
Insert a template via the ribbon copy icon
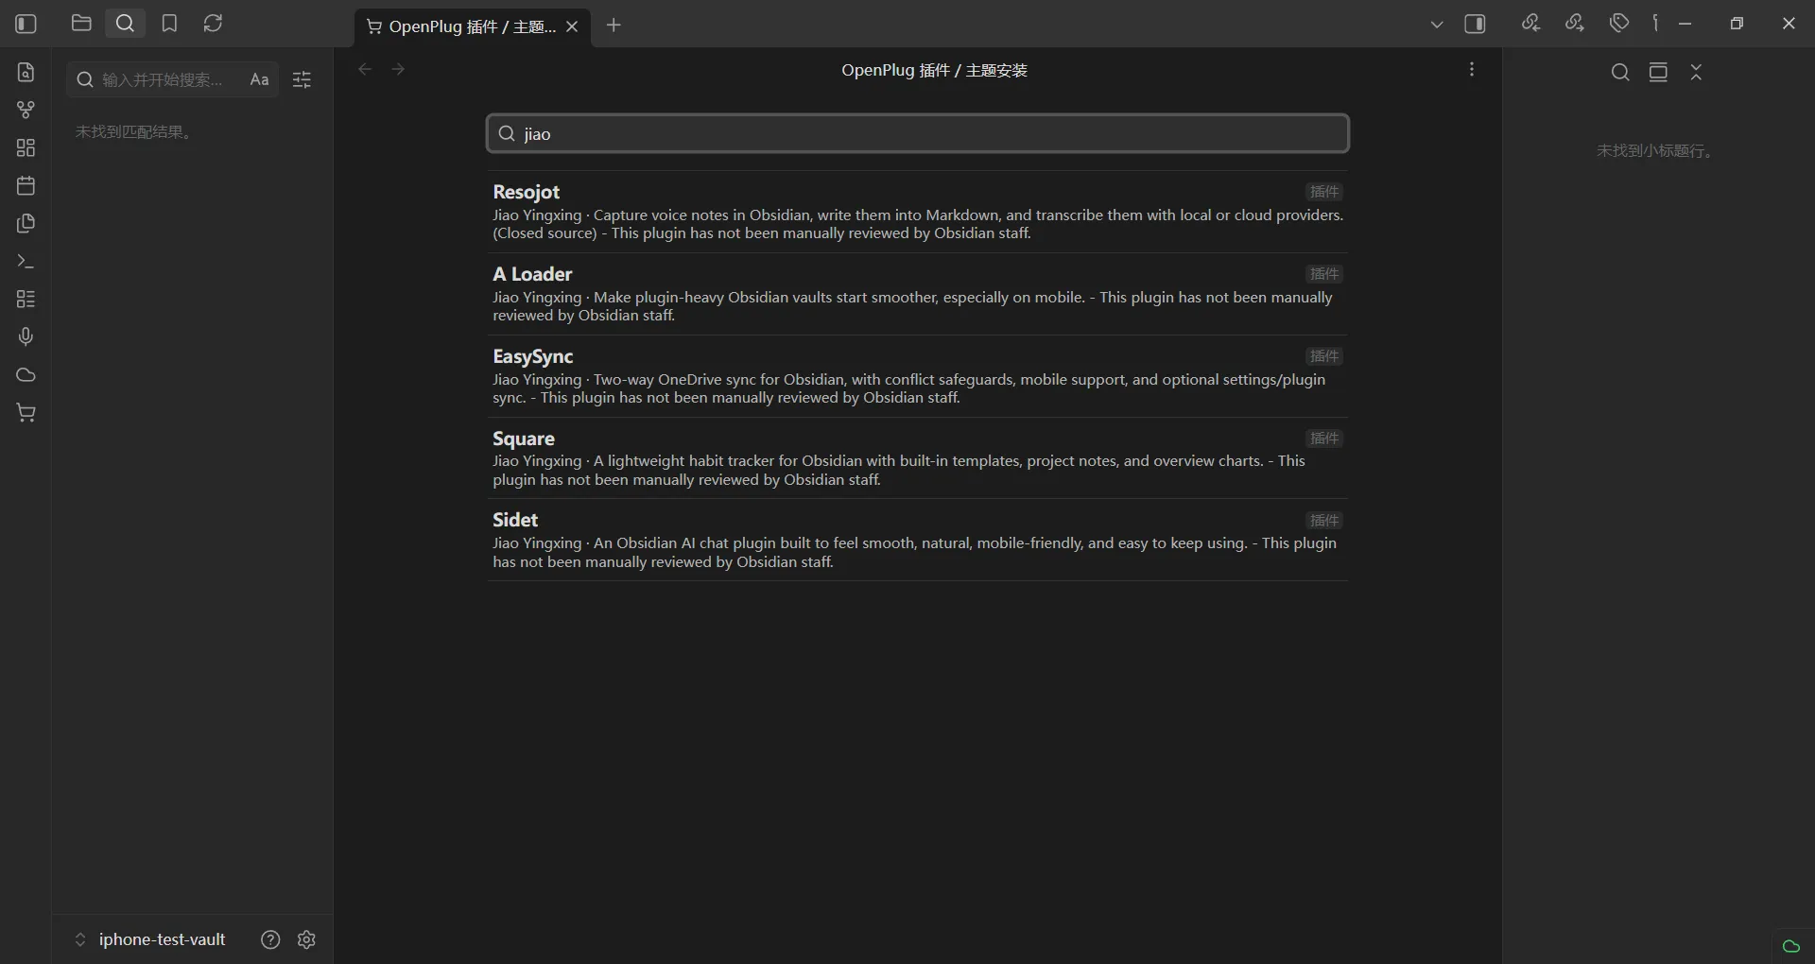pyautogui.click(x=26, y=223)
